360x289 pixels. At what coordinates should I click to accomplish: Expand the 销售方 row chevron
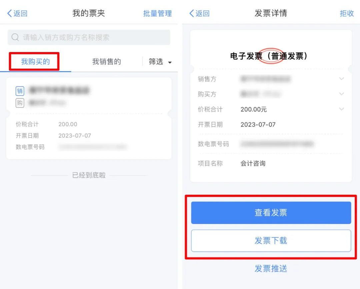341,79
